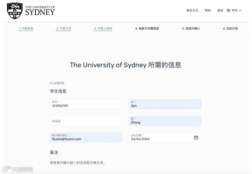252x174 pixels.
Task: Click the '学生信息' section heading
Action: [x=58, y=91]
